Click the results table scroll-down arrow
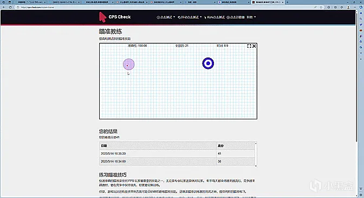364x198 pixels. coord(256,166)
